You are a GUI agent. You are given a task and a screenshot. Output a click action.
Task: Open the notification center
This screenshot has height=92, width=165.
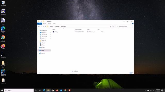(x=162, y=90)
